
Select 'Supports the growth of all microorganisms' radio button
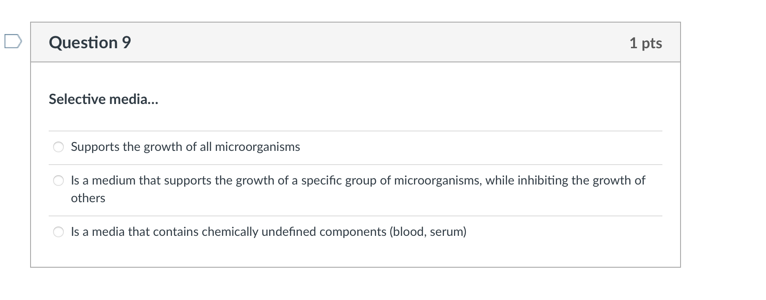pos(58,147)
